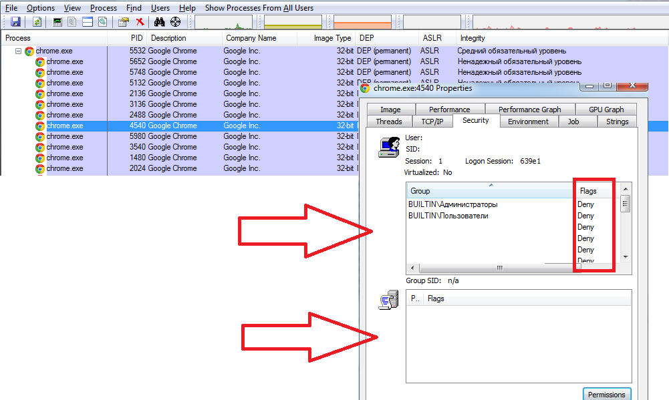Screen dimensions: 669x400
Task: Select chrome.exe process with PID 5748
Action: pos(334,72)
